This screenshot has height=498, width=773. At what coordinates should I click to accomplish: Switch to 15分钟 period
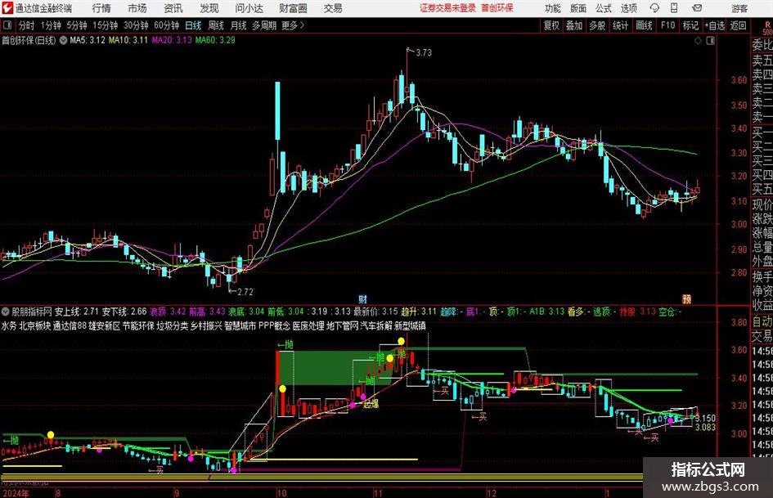106,25
